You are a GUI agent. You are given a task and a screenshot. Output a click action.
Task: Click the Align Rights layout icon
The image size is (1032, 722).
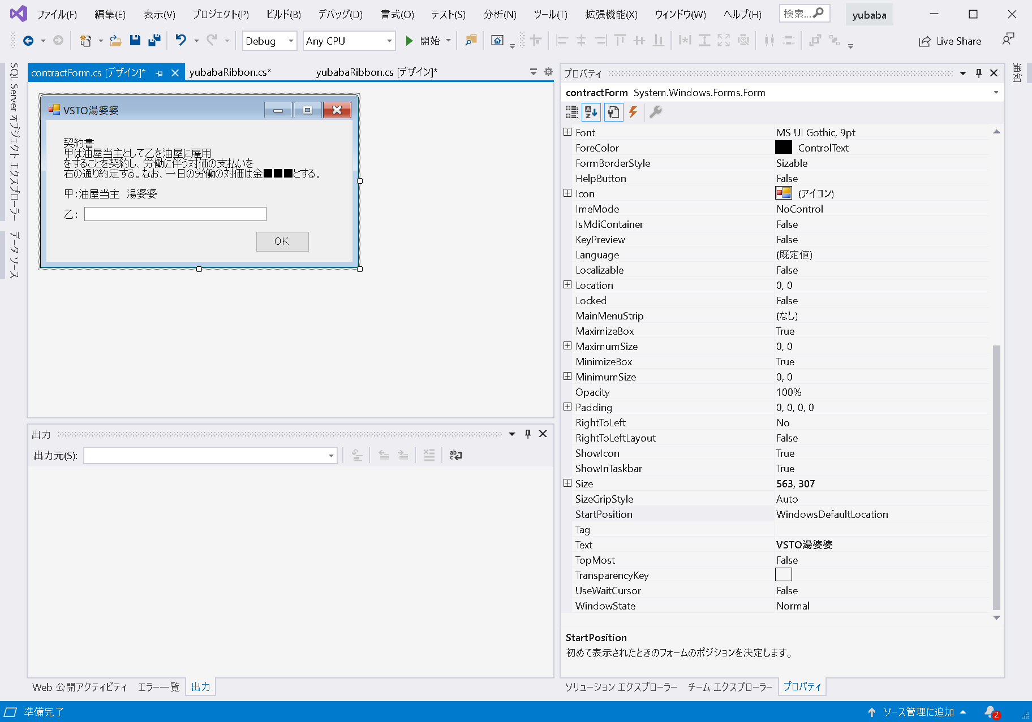click(600, 40)
